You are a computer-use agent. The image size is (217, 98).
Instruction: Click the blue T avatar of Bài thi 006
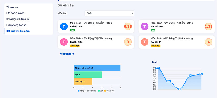(64, 26)
